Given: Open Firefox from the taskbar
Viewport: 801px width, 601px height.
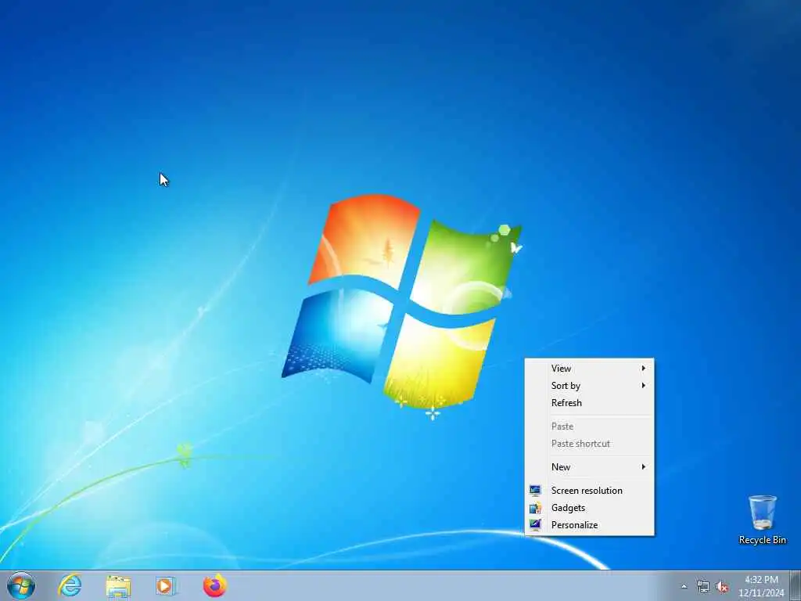Looking at the screenshot, I should [215, 585].
